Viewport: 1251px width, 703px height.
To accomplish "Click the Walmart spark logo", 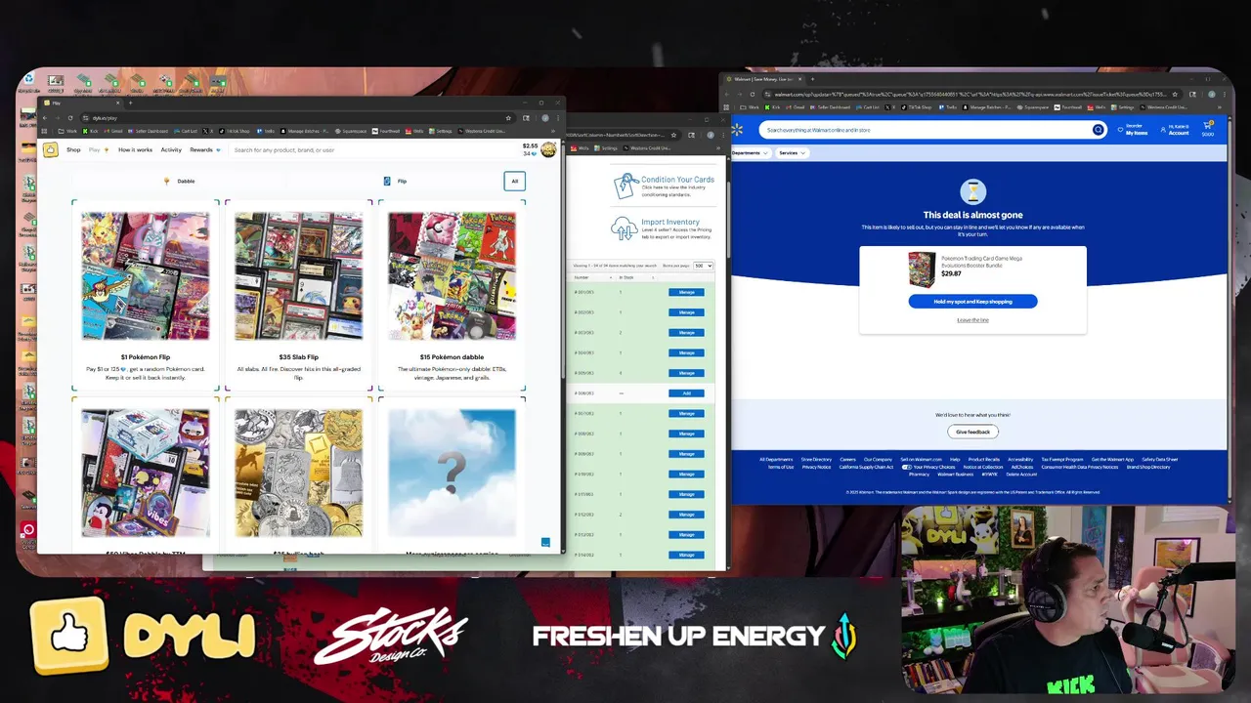I will pyautogui.click(x=737, y=130).
